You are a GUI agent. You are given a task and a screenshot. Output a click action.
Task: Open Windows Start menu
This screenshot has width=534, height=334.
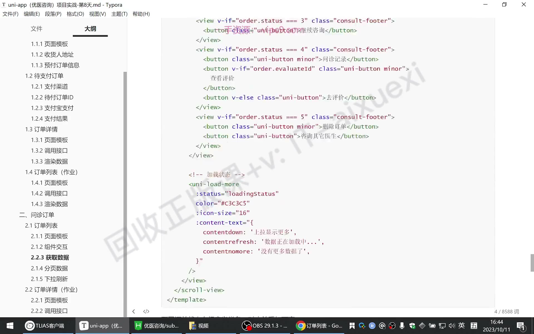point(10,326)
